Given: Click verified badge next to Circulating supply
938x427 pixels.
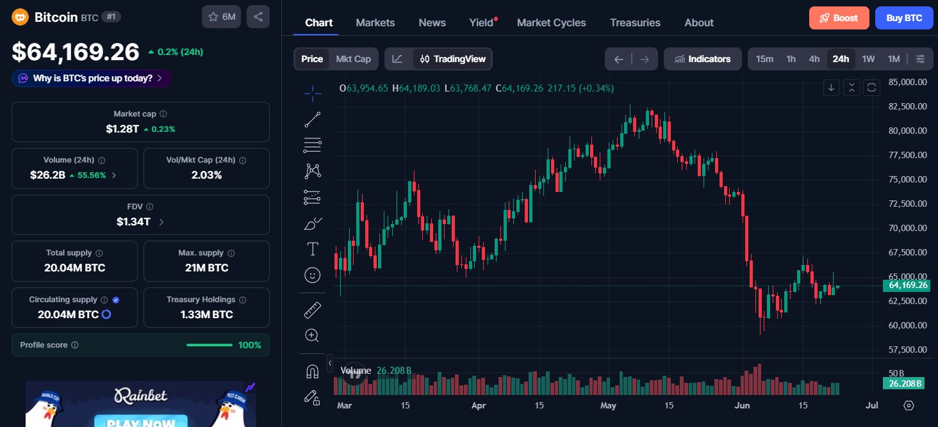Looking at the screenshot, I should click(x=116, y=300).
